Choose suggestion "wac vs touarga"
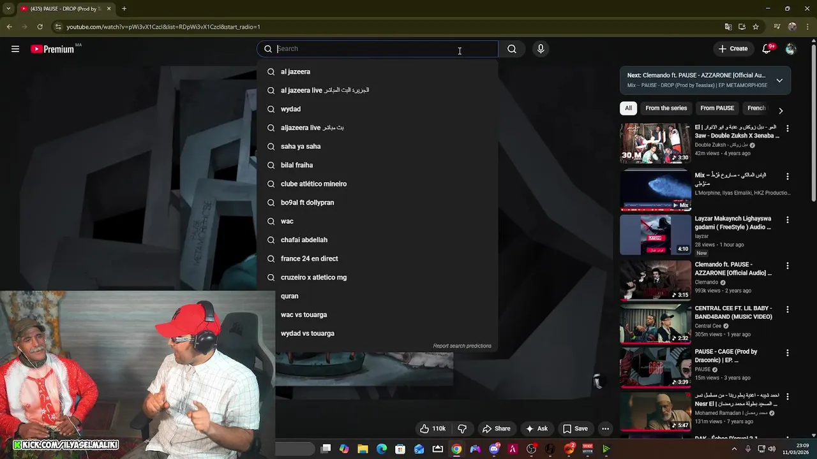Viewport: 817px width, 459px height. tap(377, 315)
